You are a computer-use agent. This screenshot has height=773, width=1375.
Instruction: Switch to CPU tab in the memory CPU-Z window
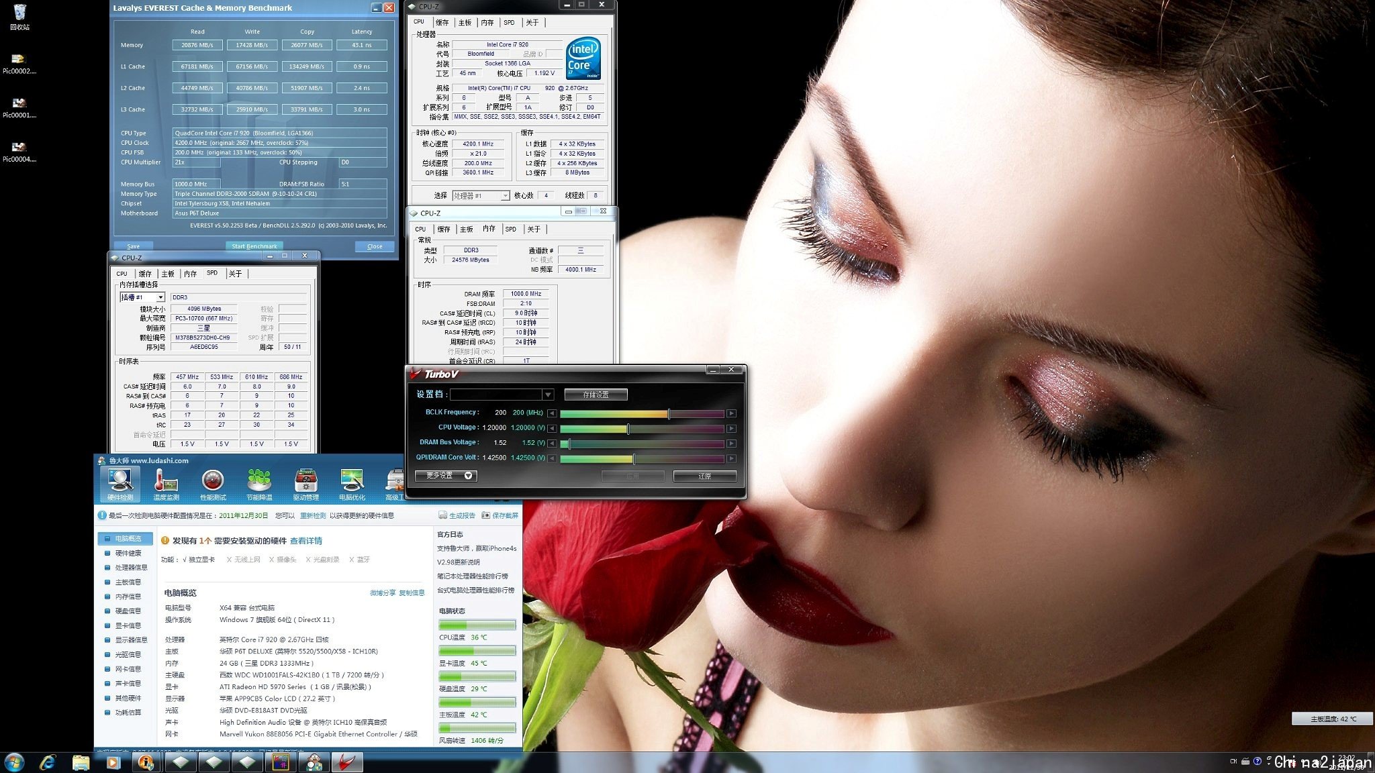coord(420,229)
